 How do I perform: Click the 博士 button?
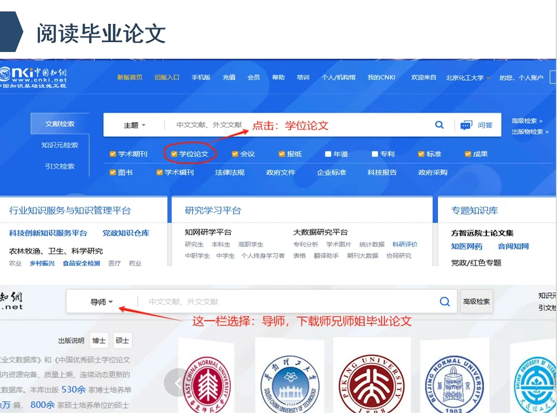99,341
